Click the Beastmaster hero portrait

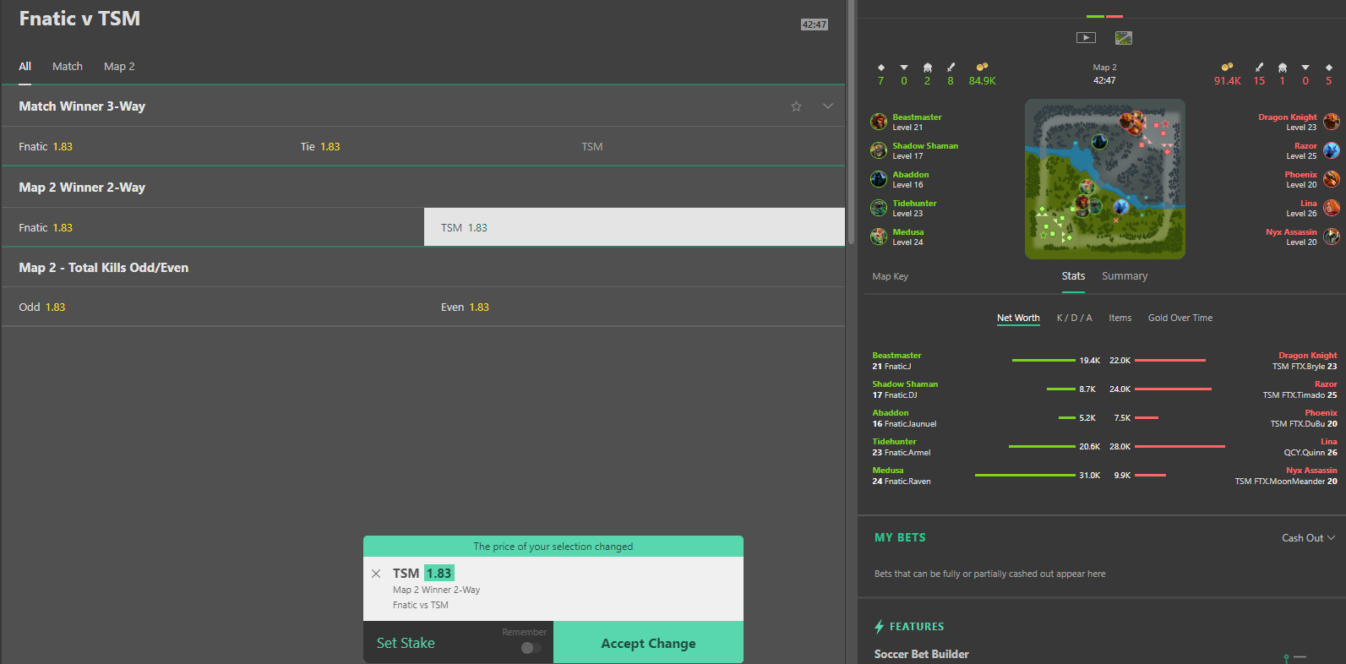879,122
